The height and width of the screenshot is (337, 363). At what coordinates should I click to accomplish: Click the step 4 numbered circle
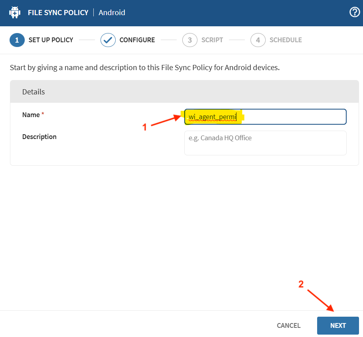[x=258, y=40]
